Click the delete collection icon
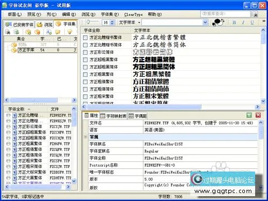This screenshot has height=201, width=268. [x=37, y=32]
